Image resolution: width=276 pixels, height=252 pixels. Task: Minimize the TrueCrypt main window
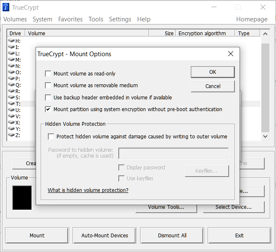coord(214,7)
